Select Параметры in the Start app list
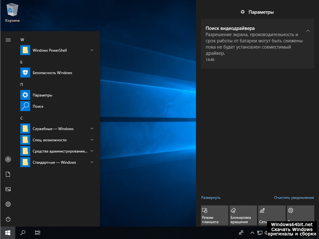Screen dimensions: 319x239 tap(42, 95)
